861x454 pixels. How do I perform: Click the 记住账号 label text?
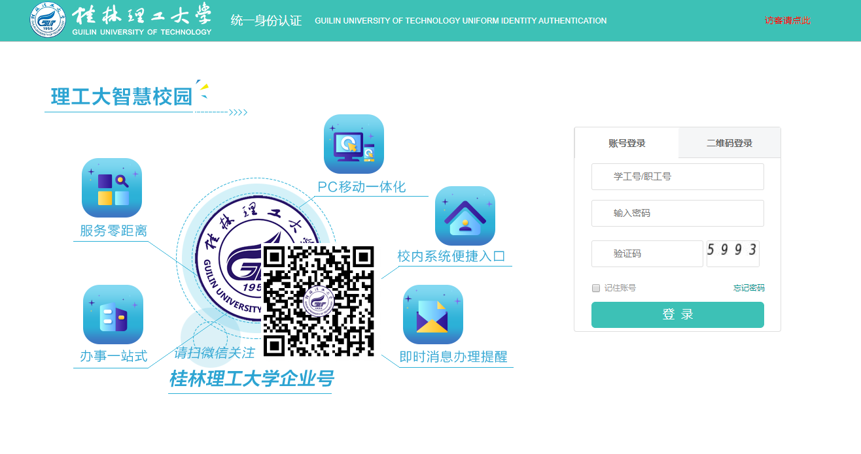click(620, 288)
